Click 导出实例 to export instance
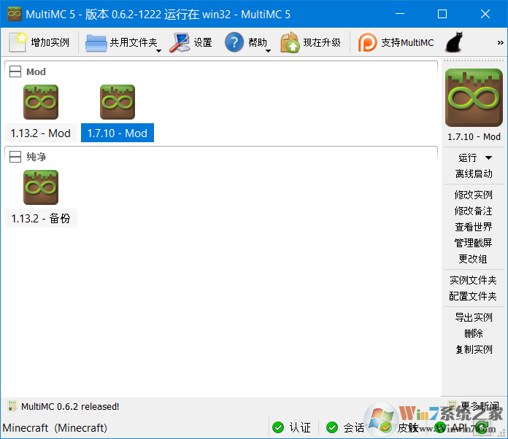The height and width of the screenshot is (439, 508). pyautogui.click(x=474, y=317)
